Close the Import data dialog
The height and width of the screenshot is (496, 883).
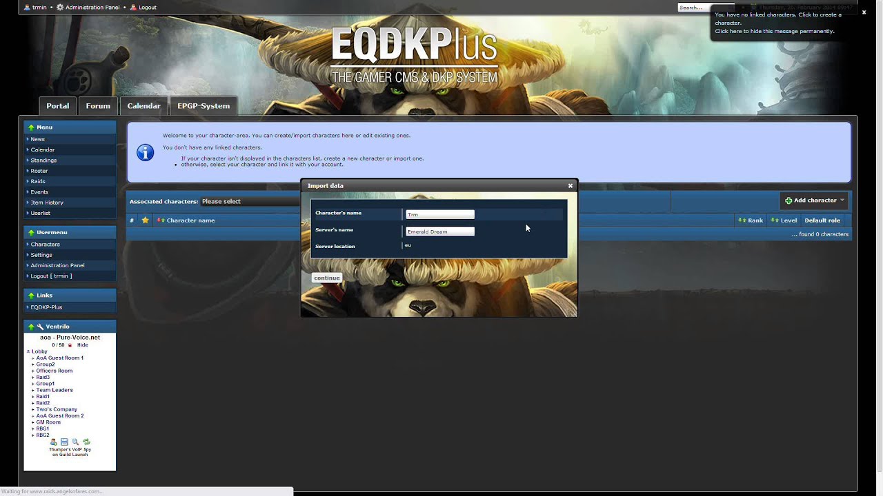point(571,186)
